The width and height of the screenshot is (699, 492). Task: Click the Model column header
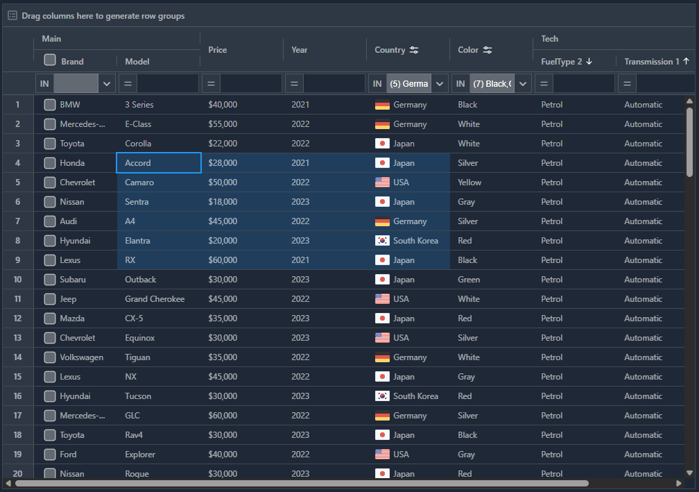(x=137, y=62)
